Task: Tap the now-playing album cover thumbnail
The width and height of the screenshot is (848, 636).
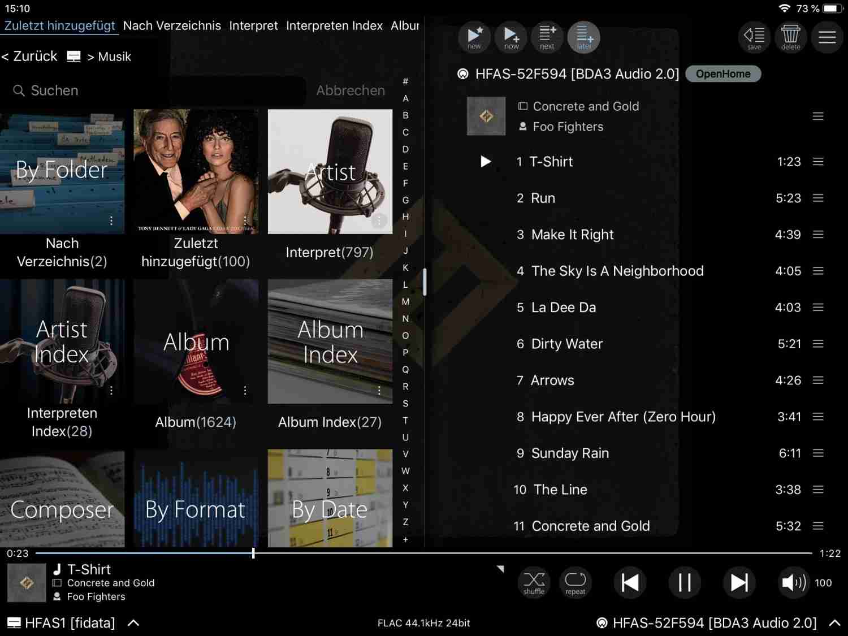Action: (x=27, y=583)
